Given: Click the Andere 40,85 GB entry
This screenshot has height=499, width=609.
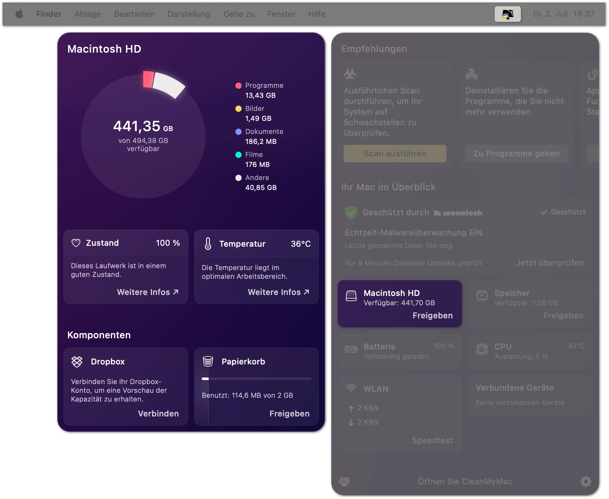Looking at the screenshot, I should (261, 183).
